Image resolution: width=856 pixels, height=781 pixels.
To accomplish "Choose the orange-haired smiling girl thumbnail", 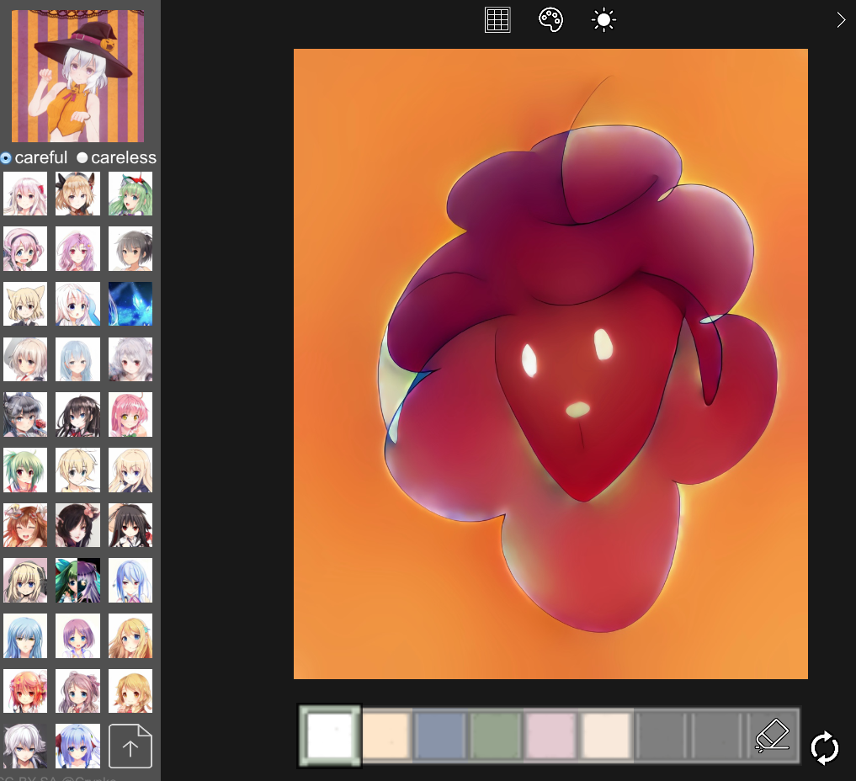I will [25, 525].
